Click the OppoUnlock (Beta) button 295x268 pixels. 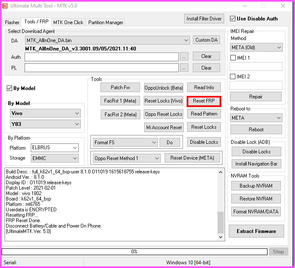pyautogui.click(x=164, y=88)
